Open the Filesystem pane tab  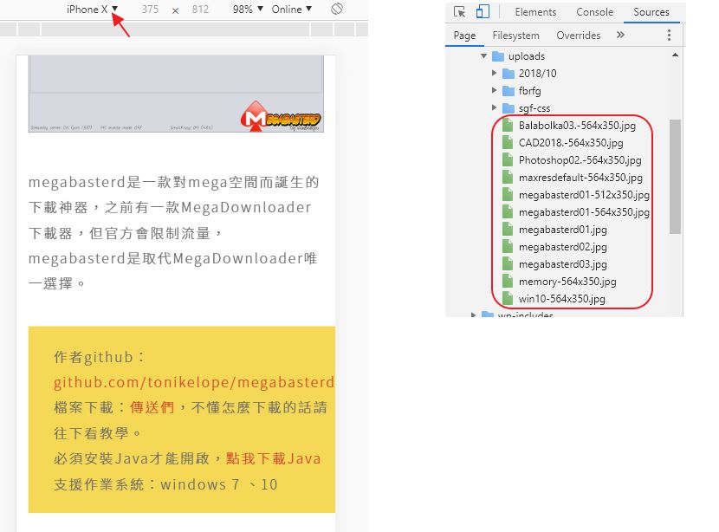tap(515, 36)
